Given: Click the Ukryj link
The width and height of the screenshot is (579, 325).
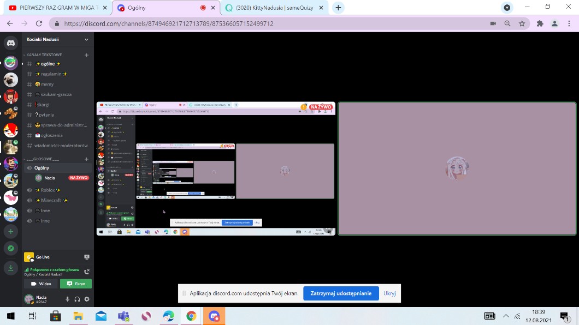Looking at the screenshot, I should tap(389, 293).
